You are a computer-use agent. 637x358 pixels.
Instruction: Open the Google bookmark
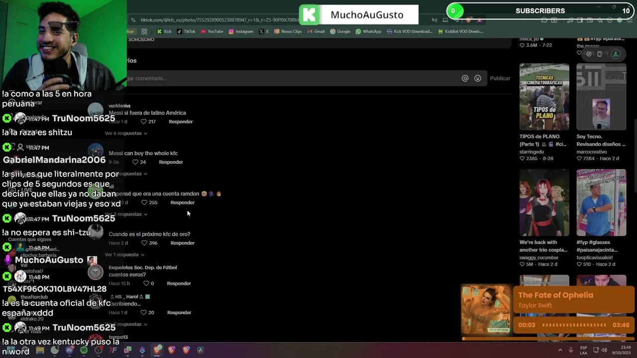coord(340,31)
